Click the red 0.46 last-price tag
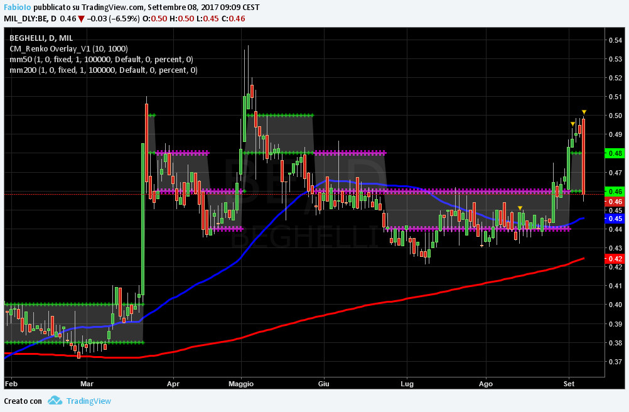 pos(615,202)
